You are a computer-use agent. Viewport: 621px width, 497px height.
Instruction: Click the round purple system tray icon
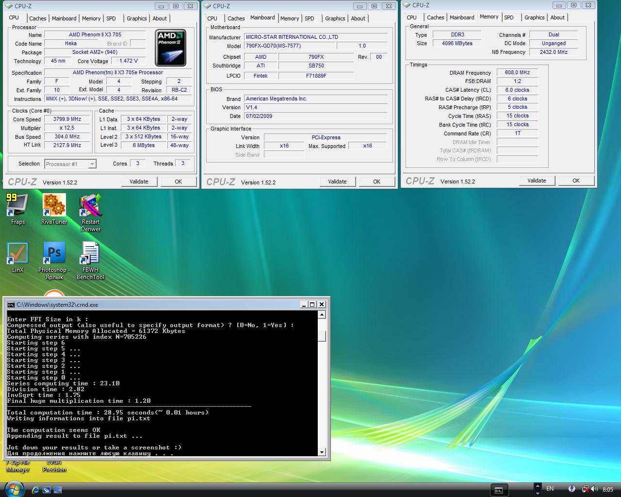click(x=572, y=489)
